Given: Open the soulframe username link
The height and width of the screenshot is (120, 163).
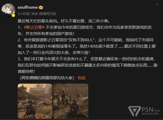Looking at the screenshot, I should (27, 7).
